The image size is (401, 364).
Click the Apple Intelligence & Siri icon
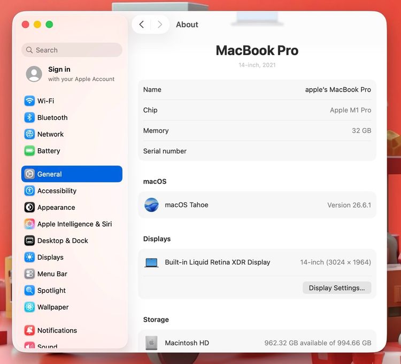[x=29, y=224]
